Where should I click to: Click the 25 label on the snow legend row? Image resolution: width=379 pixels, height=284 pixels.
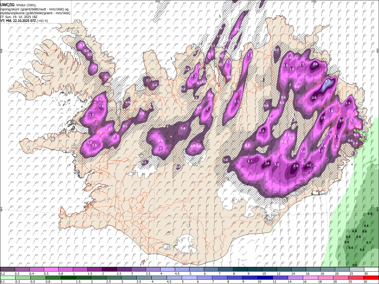(351, 274)
